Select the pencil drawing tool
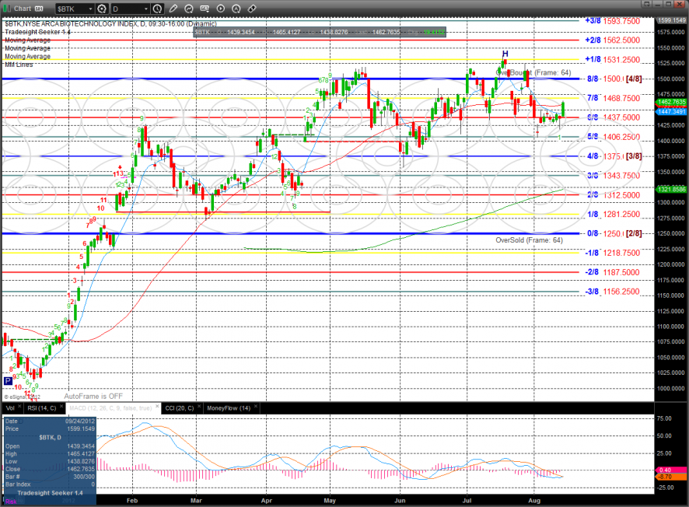This screenshot has height=507, width=689. [173, 9]
